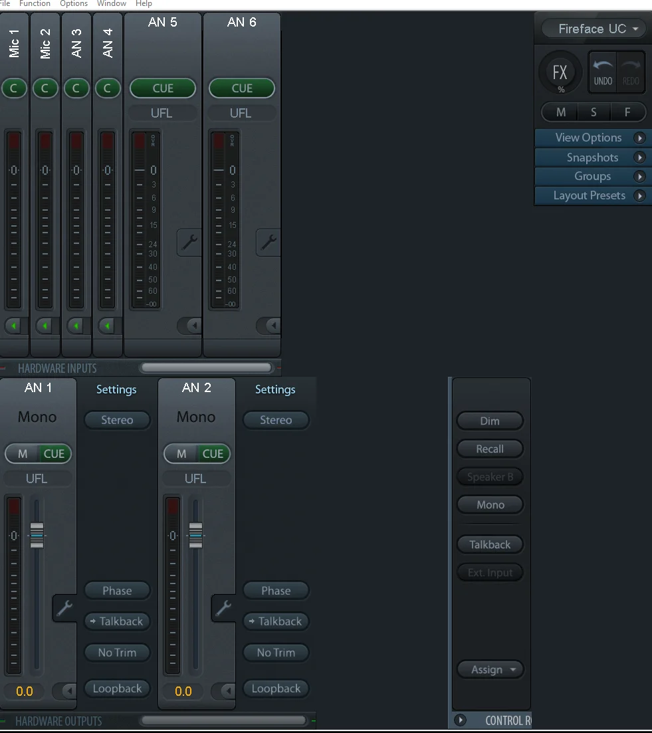Screen dimensions: 652x733
Task: Expand the Snapshots panel
Action: click(x=593, y=157)
